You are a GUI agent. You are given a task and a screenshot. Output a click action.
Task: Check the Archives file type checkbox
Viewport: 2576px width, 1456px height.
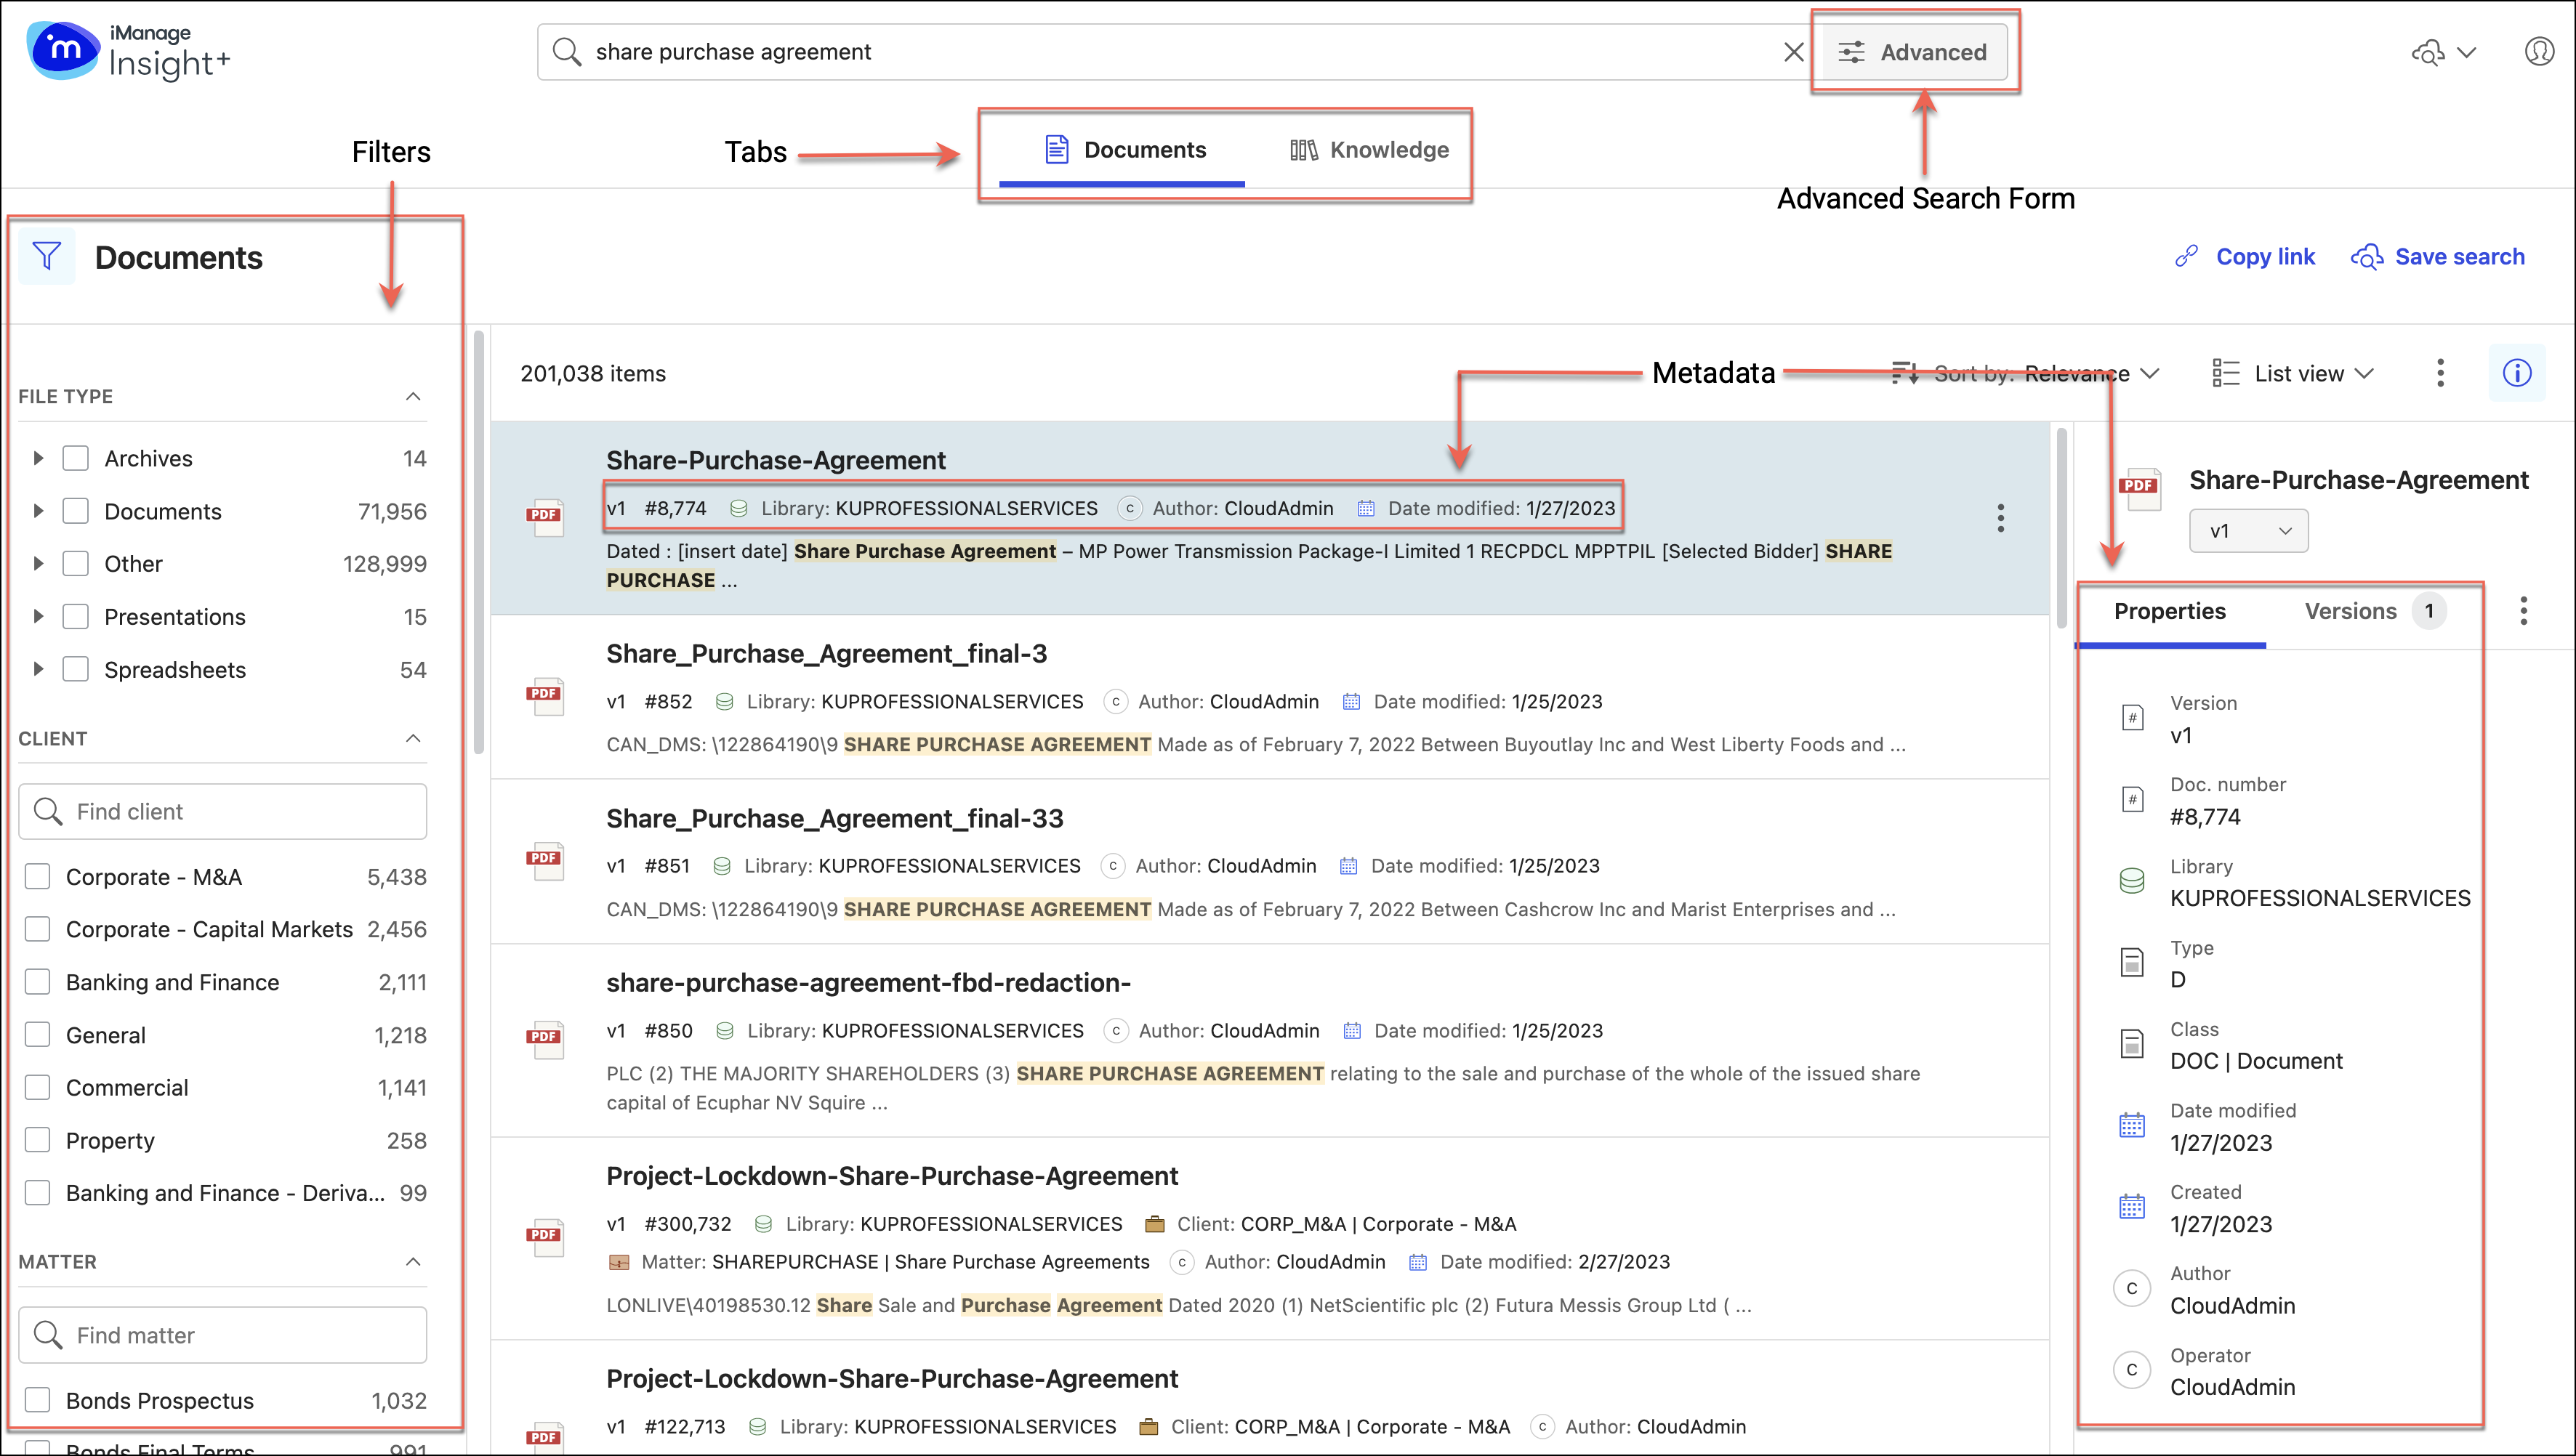coord(76,458)
